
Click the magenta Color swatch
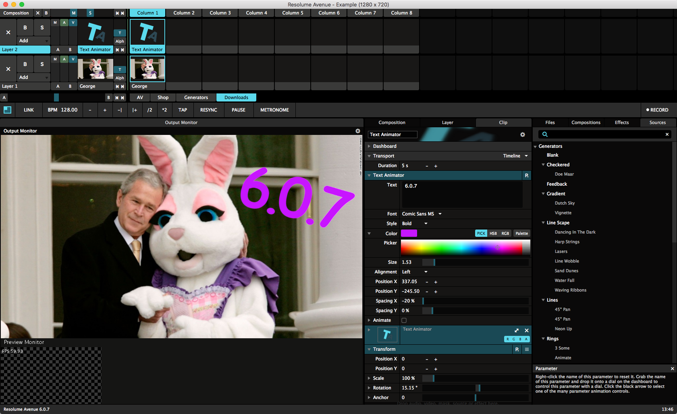coord(409,234)
